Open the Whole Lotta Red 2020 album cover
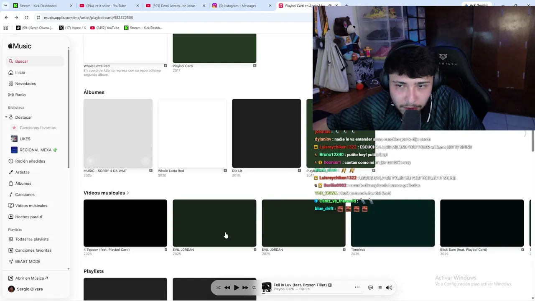This screenshot has height=301, width=535. coord(192,133)
